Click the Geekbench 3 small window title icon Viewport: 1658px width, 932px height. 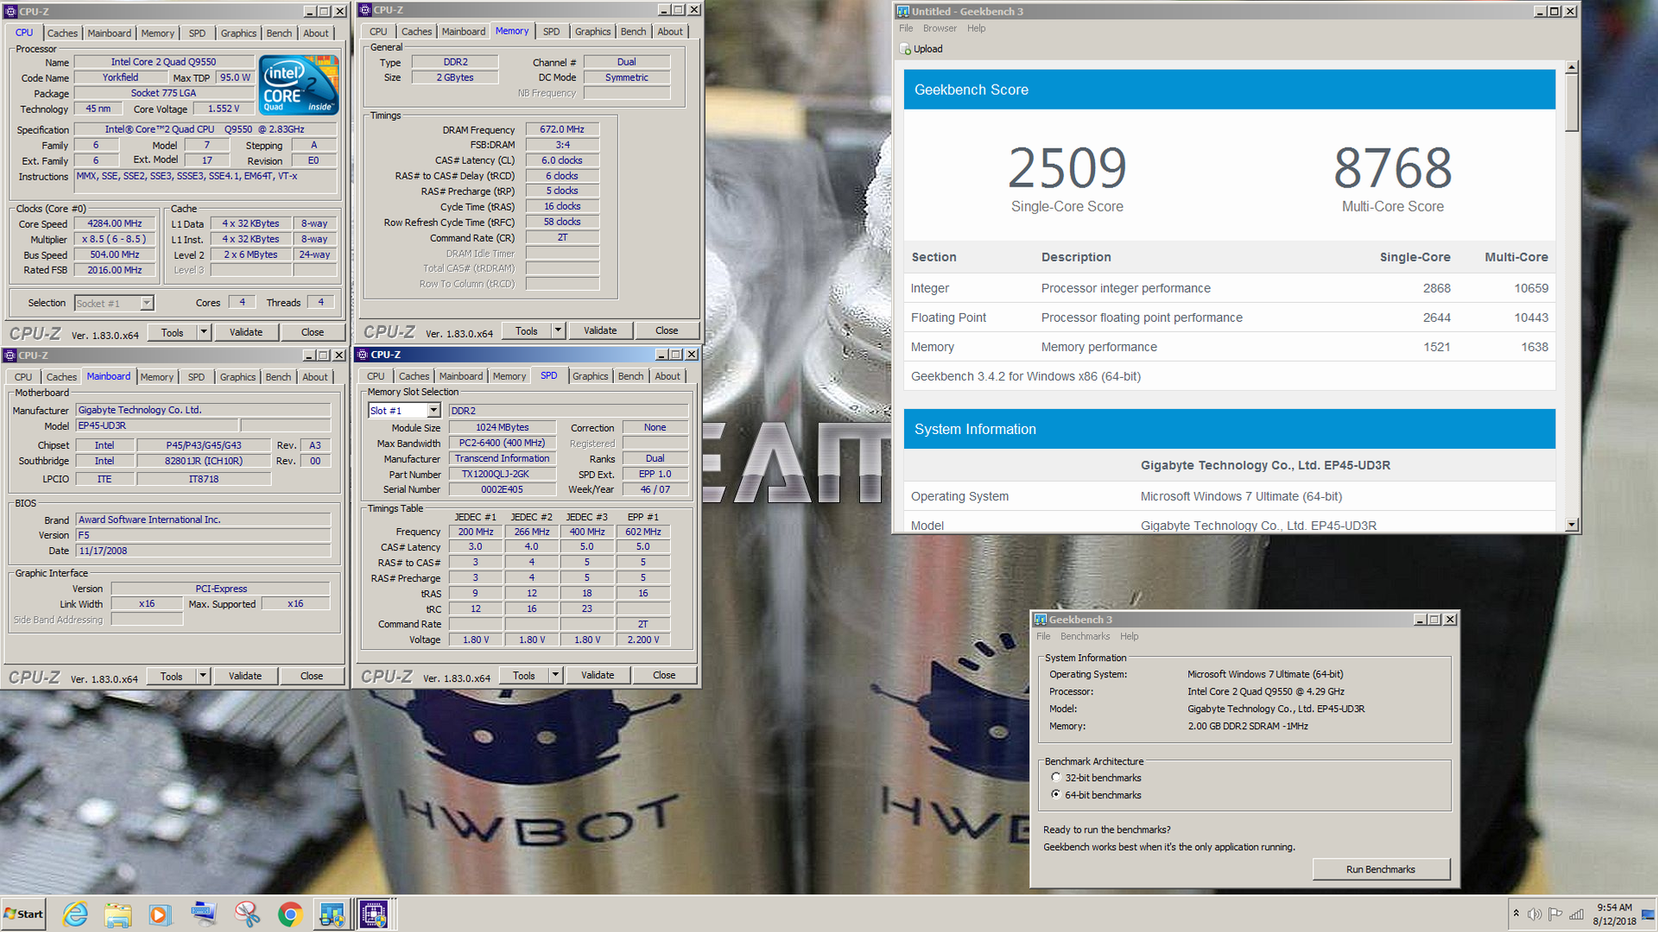click(x=1041, y=620)
